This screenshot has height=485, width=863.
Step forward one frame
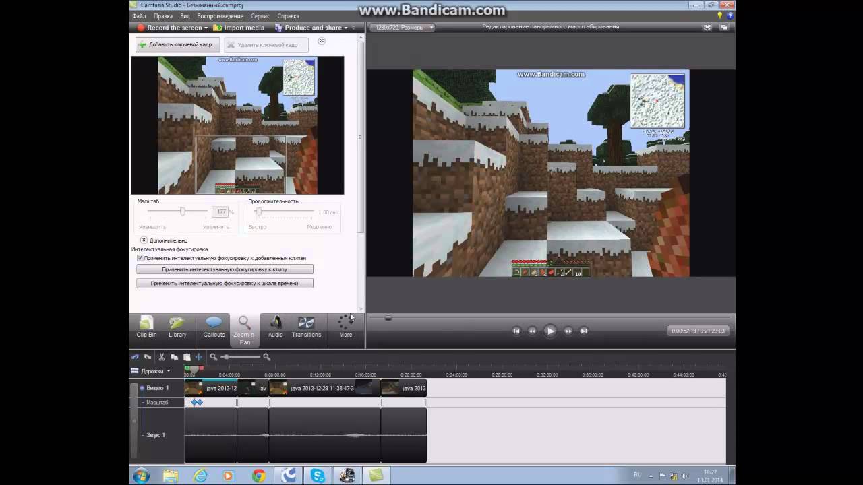click(x=568, y=331)
